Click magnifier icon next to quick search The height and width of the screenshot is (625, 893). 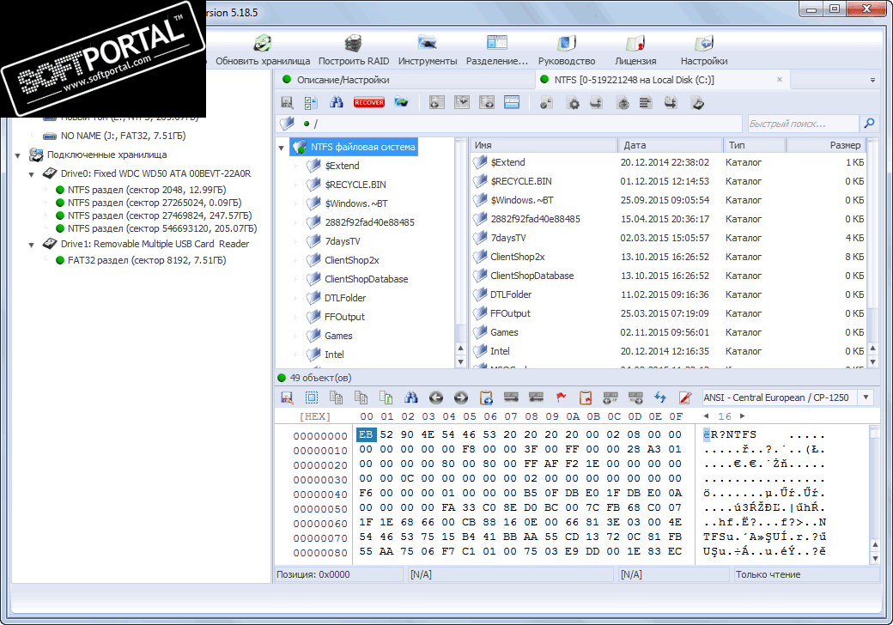coord(869,124)
